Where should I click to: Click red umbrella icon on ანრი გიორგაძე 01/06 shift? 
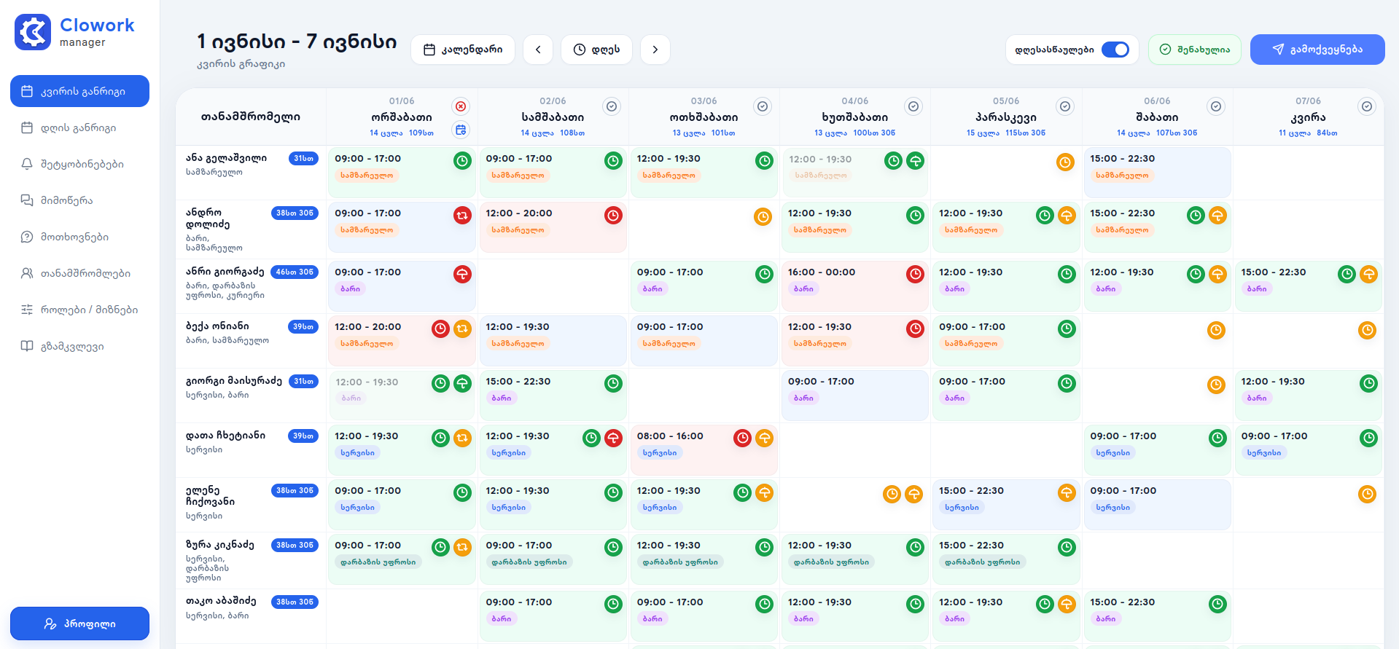coord(462,274)
